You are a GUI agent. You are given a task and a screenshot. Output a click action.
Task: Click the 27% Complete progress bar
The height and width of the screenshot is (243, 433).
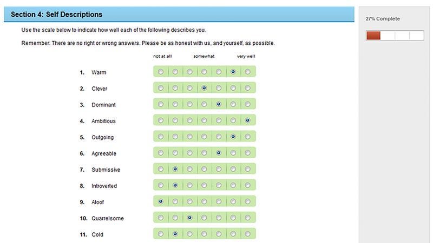click(x=395, y=36)
